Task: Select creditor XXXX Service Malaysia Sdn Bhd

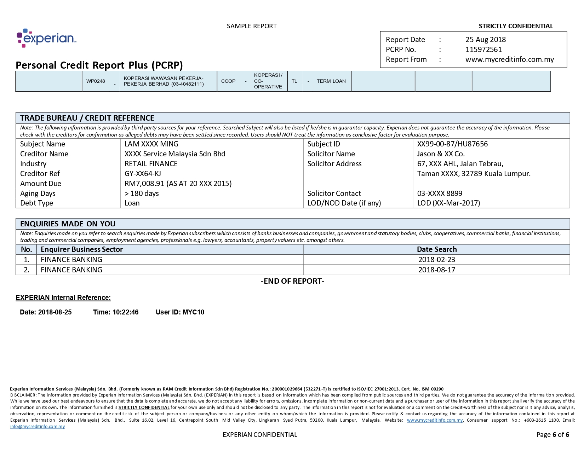Action: click(x=175, y=154)
